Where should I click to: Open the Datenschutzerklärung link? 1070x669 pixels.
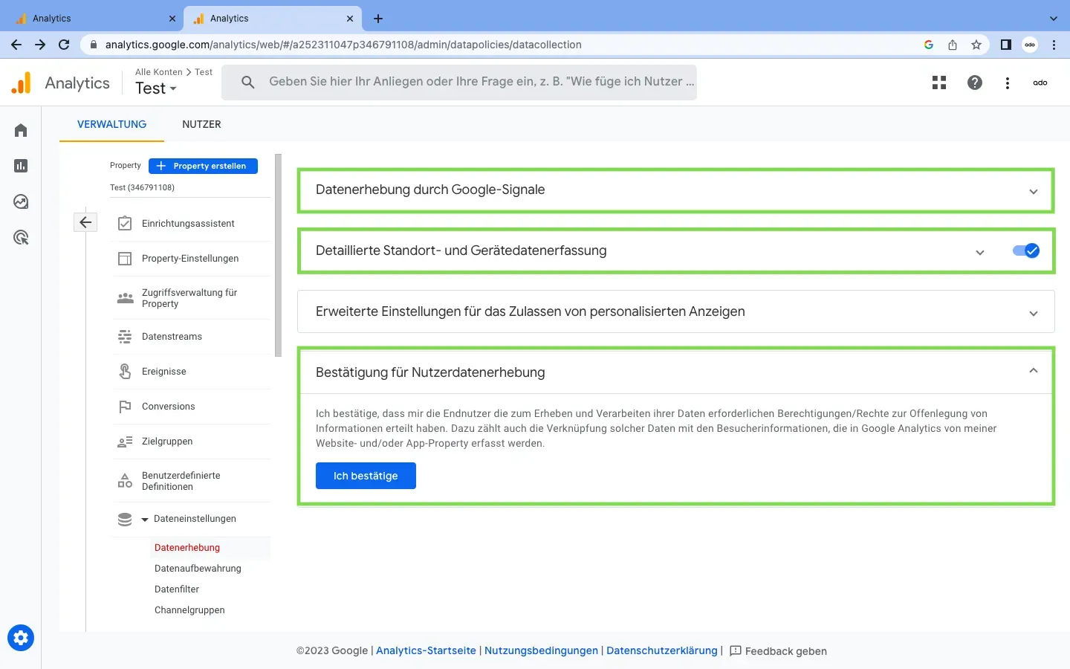662,650
